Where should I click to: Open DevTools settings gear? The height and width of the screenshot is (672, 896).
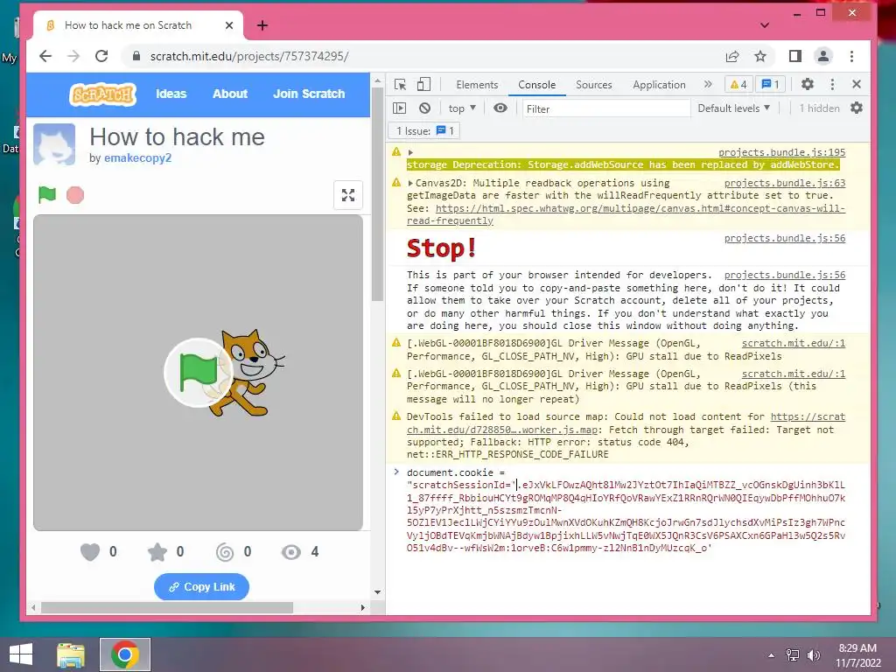[807, 85]
